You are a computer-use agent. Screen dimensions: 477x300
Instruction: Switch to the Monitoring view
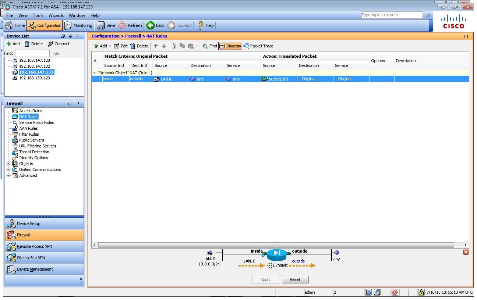(78, 25)
